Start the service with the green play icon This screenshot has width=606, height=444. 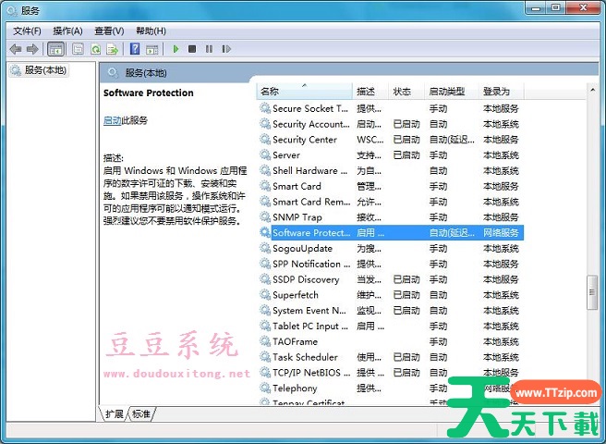[176, 49]
